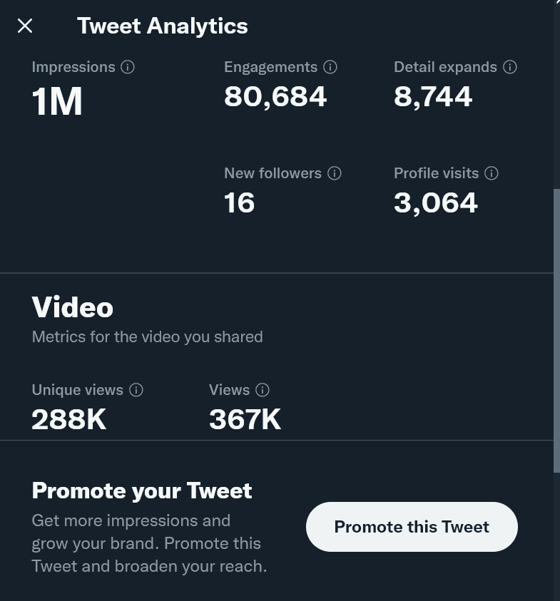Close the Tweet Analytics panel

[25, 26]
